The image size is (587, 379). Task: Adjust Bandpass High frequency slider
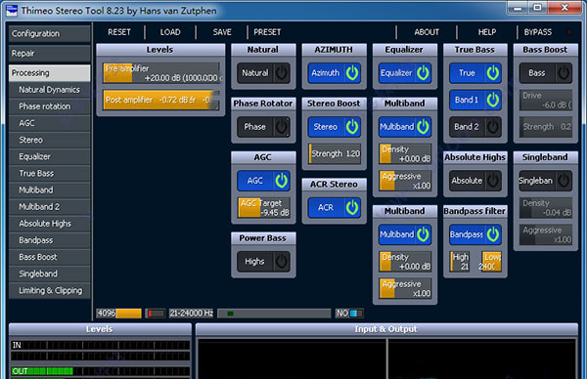click(460, 261)
